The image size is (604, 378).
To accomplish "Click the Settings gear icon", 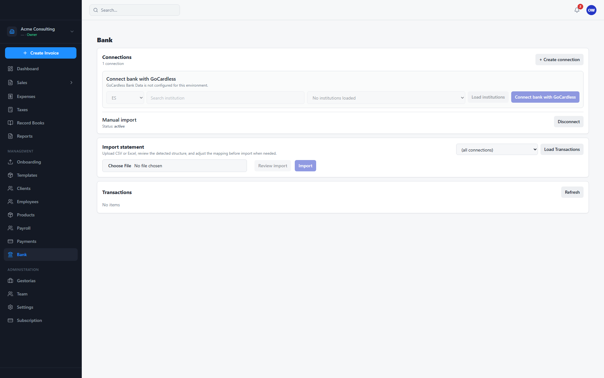I will coord(10,307).
